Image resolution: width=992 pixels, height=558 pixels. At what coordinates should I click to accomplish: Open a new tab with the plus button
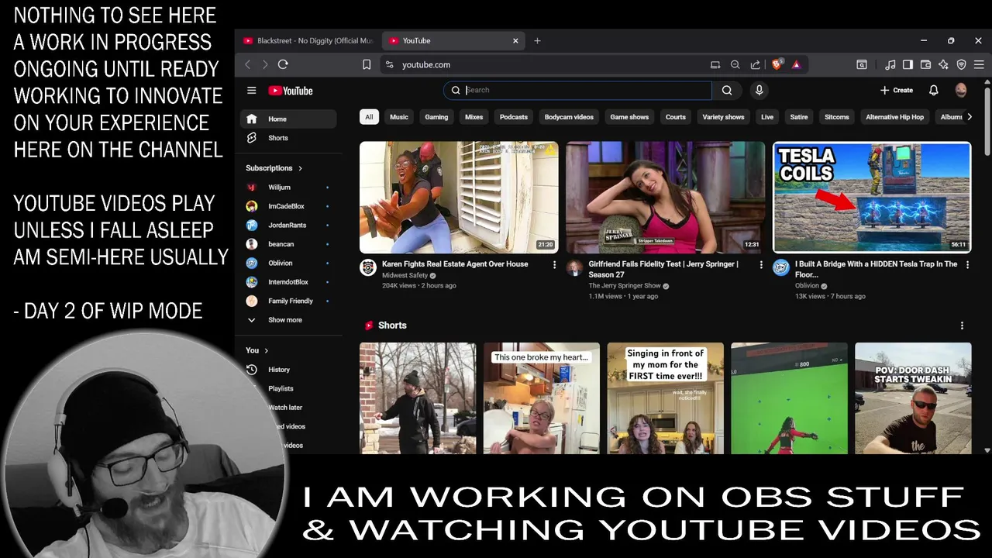(x=537, y=40)
